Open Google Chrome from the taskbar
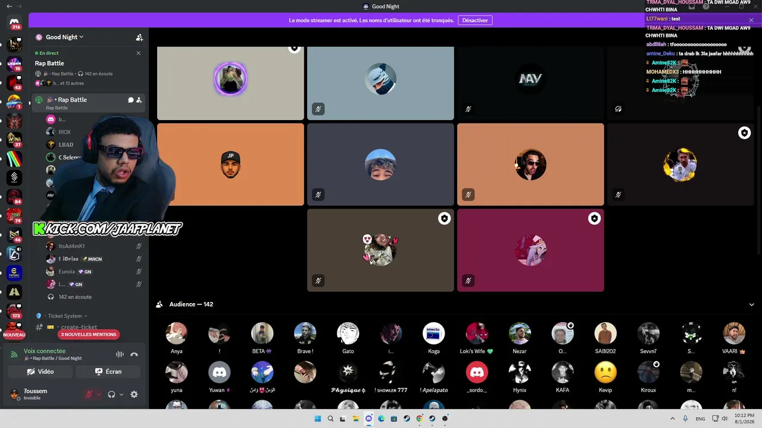Viewport: 762px width, 428px height. click(x=419, y=418)
